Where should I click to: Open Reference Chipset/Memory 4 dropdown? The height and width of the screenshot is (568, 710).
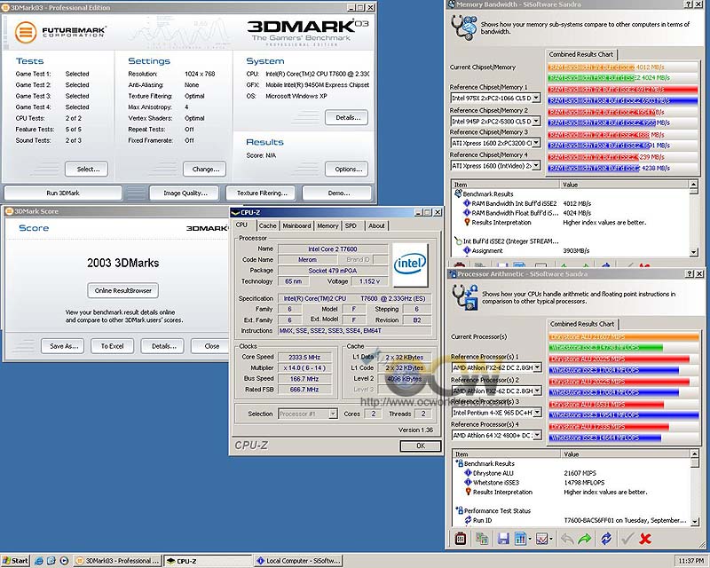pyautogui.click(x=536, y=166)
